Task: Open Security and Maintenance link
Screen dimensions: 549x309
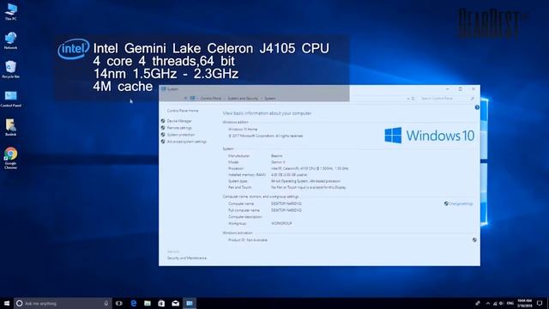Action: (x=187, y=258)
